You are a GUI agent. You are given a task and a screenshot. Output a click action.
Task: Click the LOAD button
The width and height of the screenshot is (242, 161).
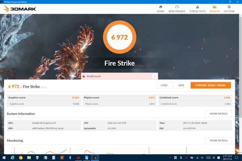(x=164, y=85)
